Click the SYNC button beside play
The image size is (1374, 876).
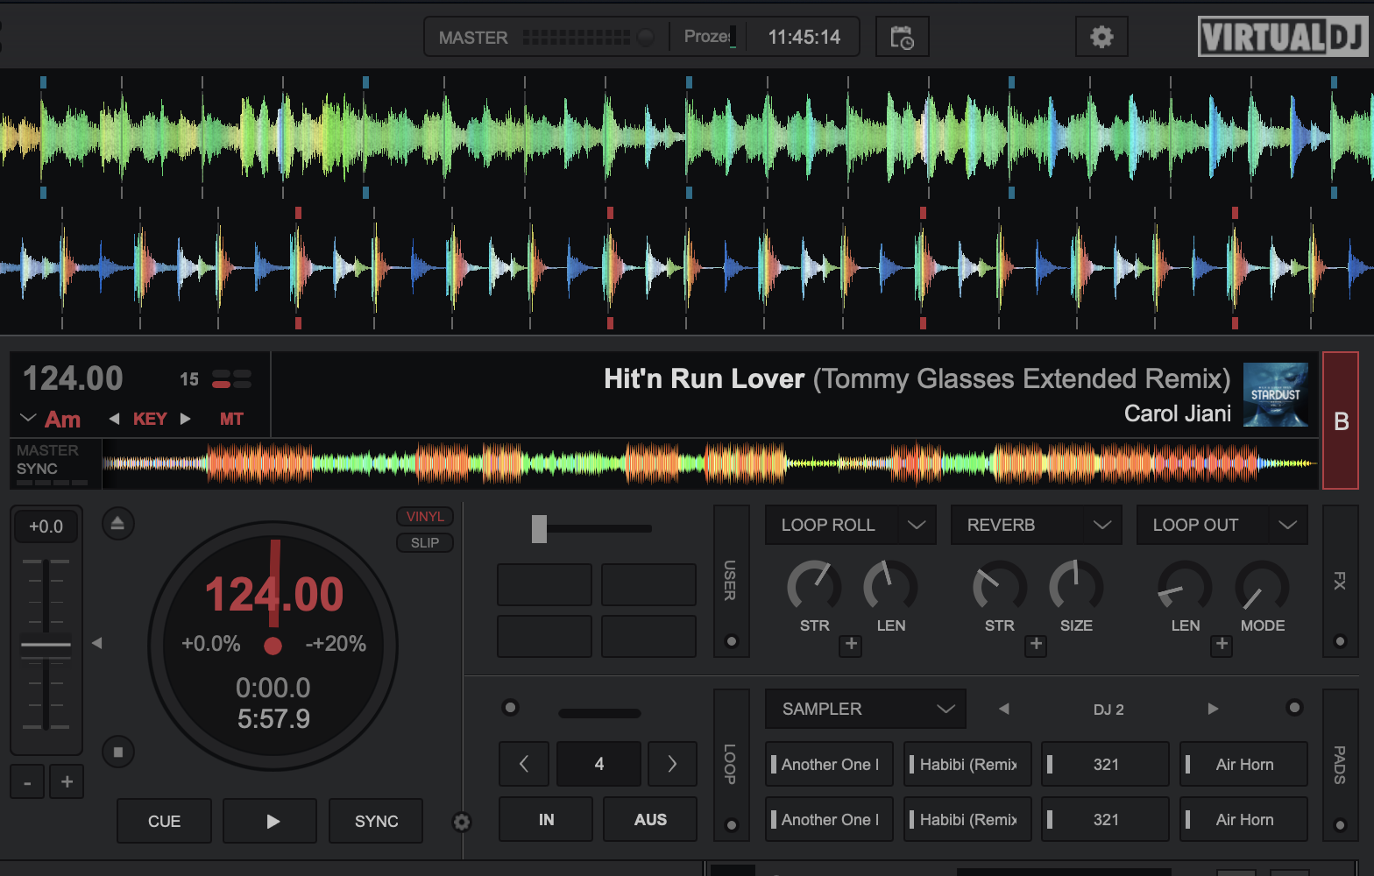376,821
